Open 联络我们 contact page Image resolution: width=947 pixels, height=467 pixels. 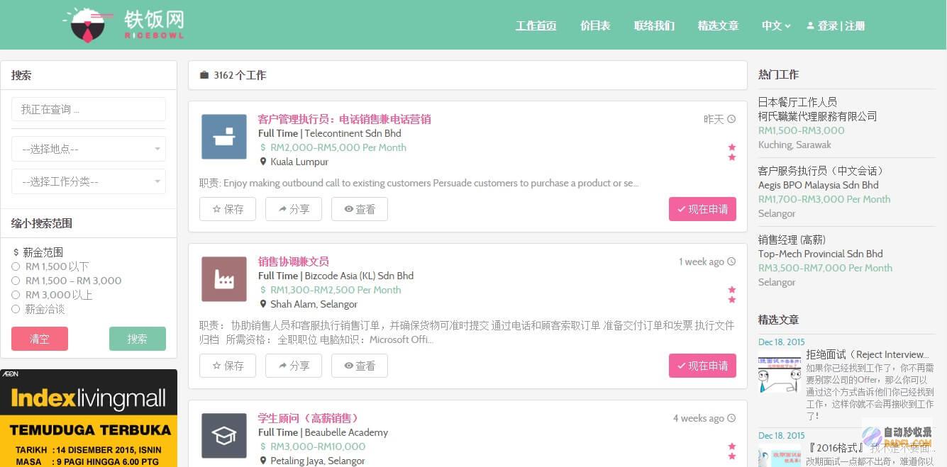[x=654, y=26]
